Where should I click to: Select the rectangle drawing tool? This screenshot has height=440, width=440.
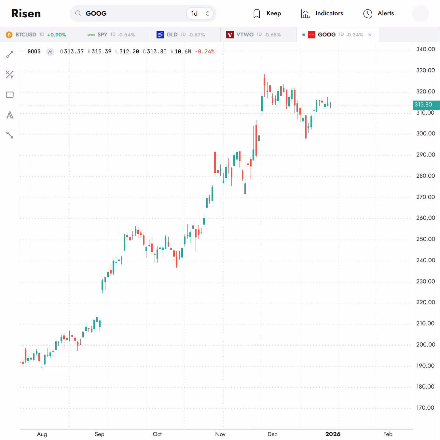[10, 95]
